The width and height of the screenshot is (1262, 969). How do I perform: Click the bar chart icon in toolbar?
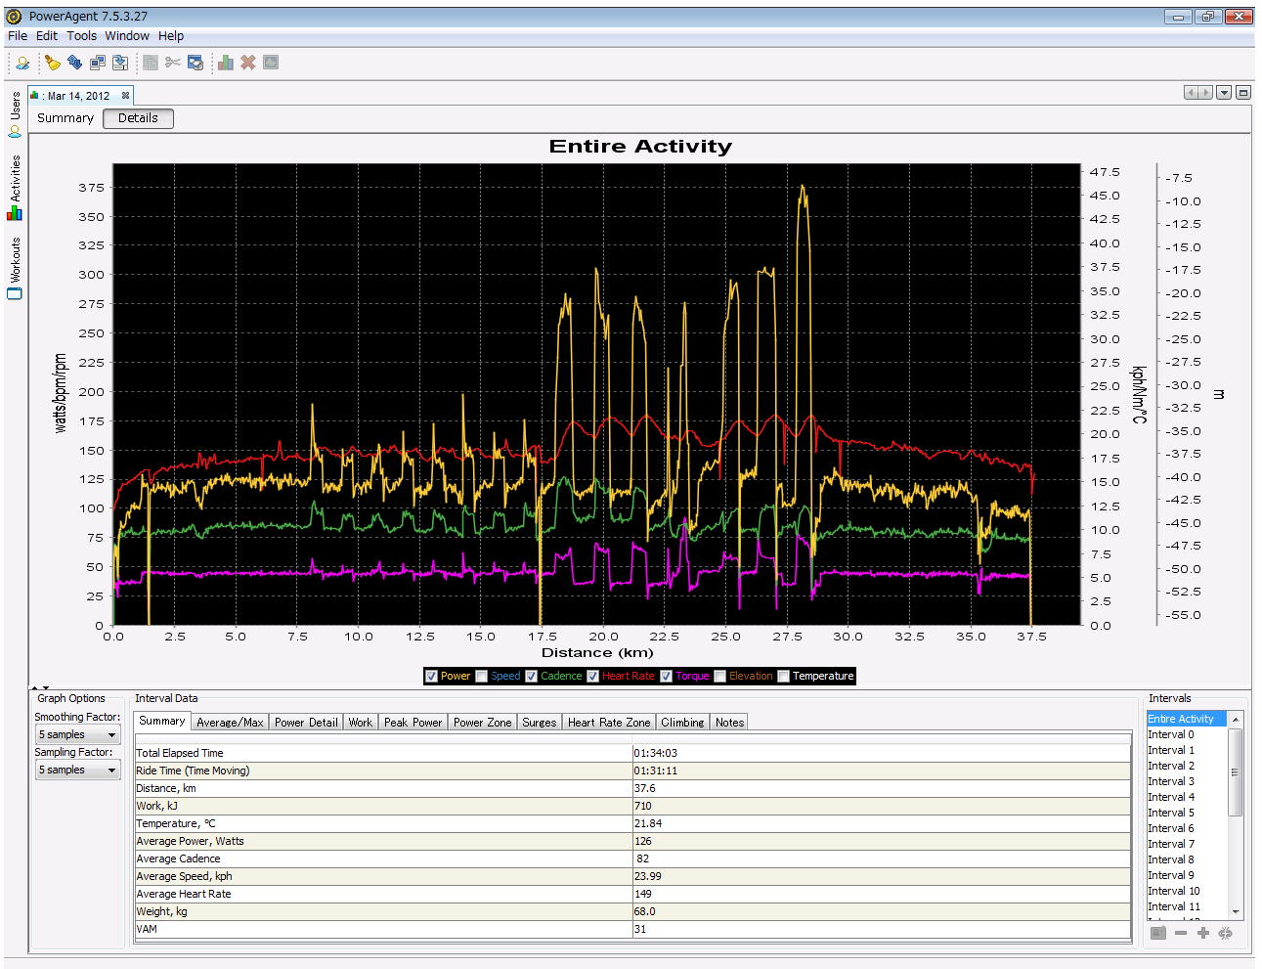click(x=226, y=63)
